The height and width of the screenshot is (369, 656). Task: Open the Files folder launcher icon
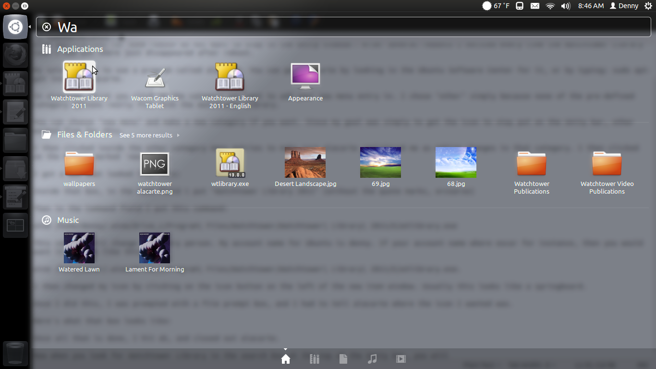[15, 140]
